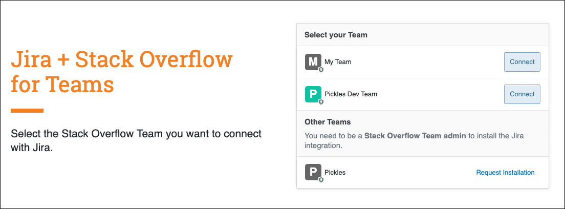Select the Pickles Dev Team name label
Image resolution: width=565 pixels, height=209 pixels.
(x=351, y=94)
